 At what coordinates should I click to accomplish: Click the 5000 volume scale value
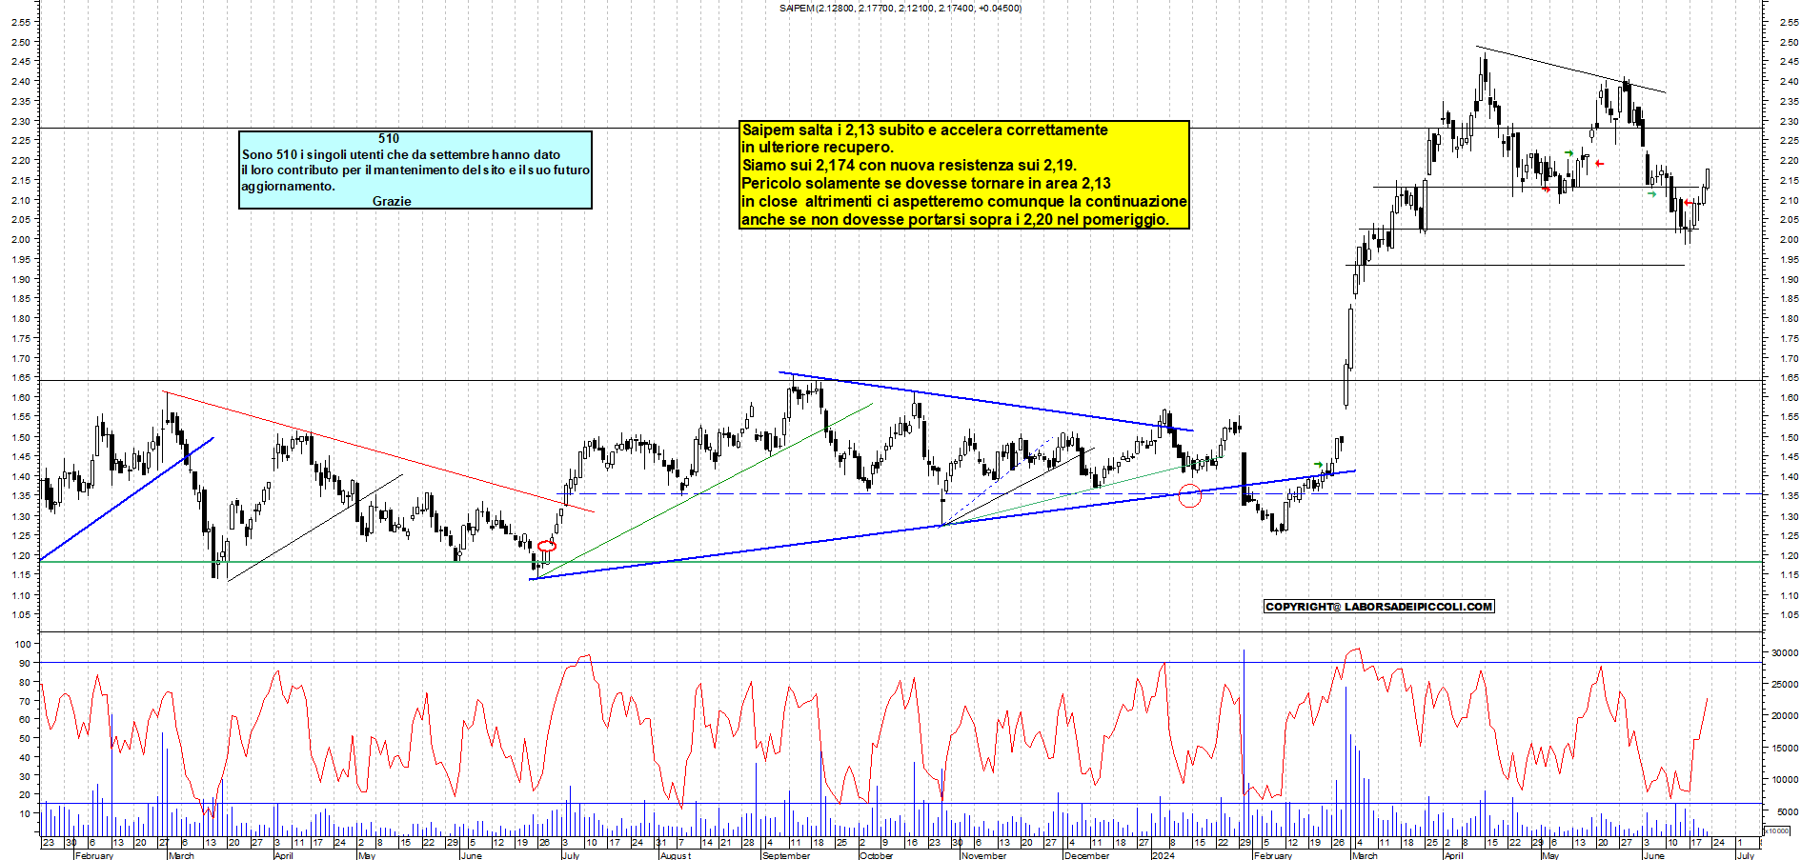1786,812
